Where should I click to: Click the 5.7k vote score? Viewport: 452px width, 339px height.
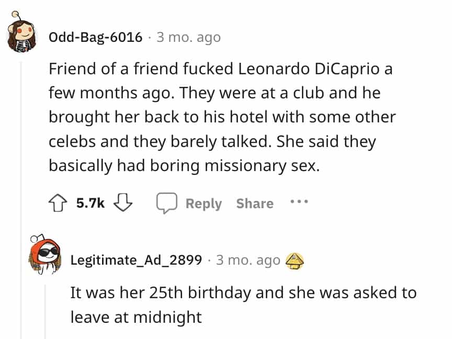pyautogui.click(x=91, y=204)
